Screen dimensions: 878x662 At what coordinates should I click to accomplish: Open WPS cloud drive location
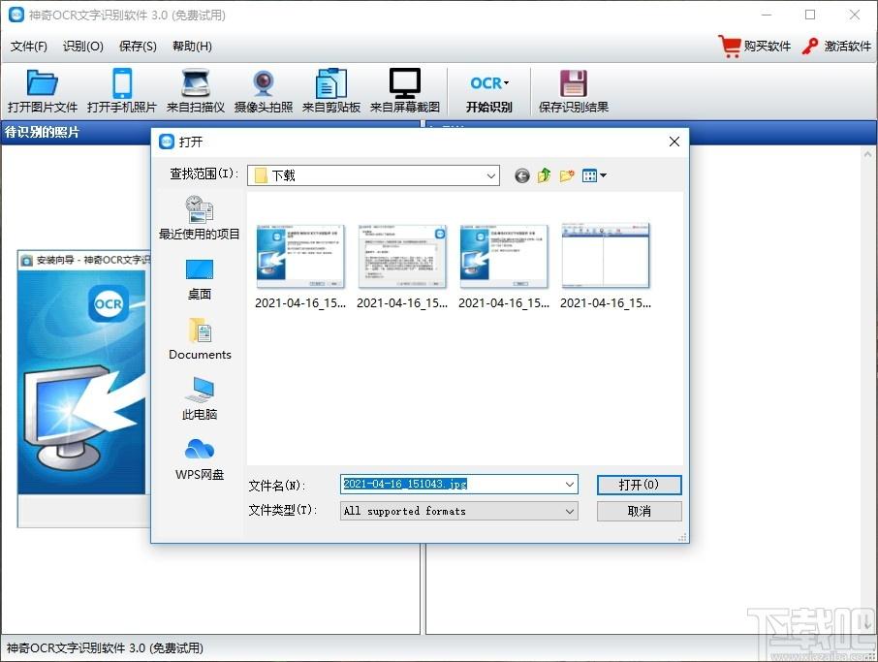(x=200, y=459)
